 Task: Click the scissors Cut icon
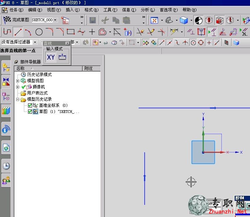(x=105, y=20)
